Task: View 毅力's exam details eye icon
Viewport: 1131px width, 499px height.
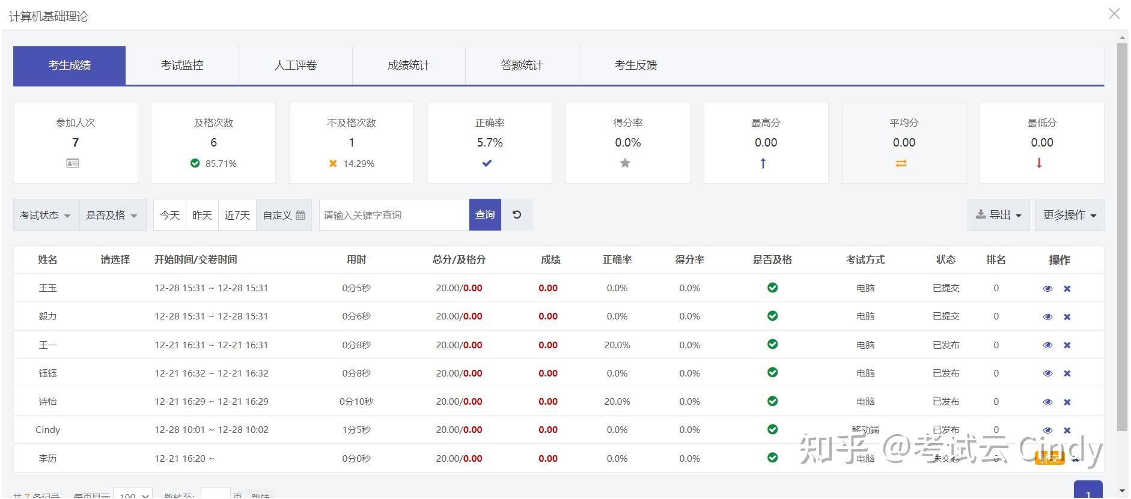Action: 1047,317
